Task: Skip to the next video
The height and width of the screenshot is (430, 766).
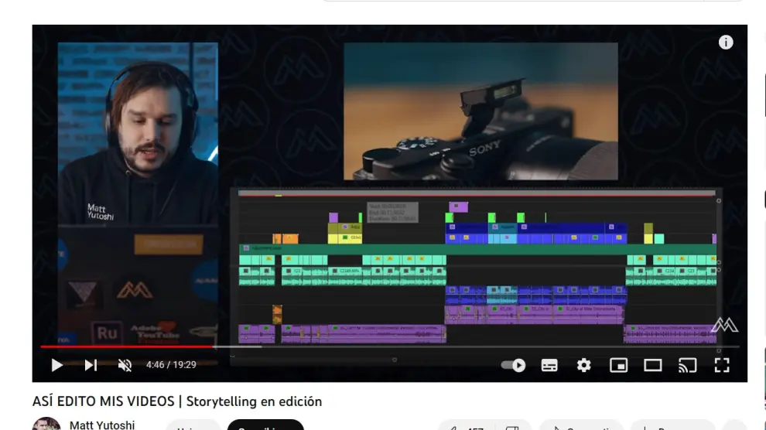Action: (x=91, y=365)
